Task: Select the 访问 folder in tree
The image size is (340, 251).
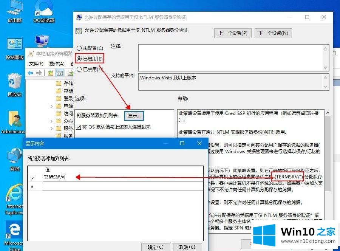Action: pyautogui.click(x=64, y=113)
